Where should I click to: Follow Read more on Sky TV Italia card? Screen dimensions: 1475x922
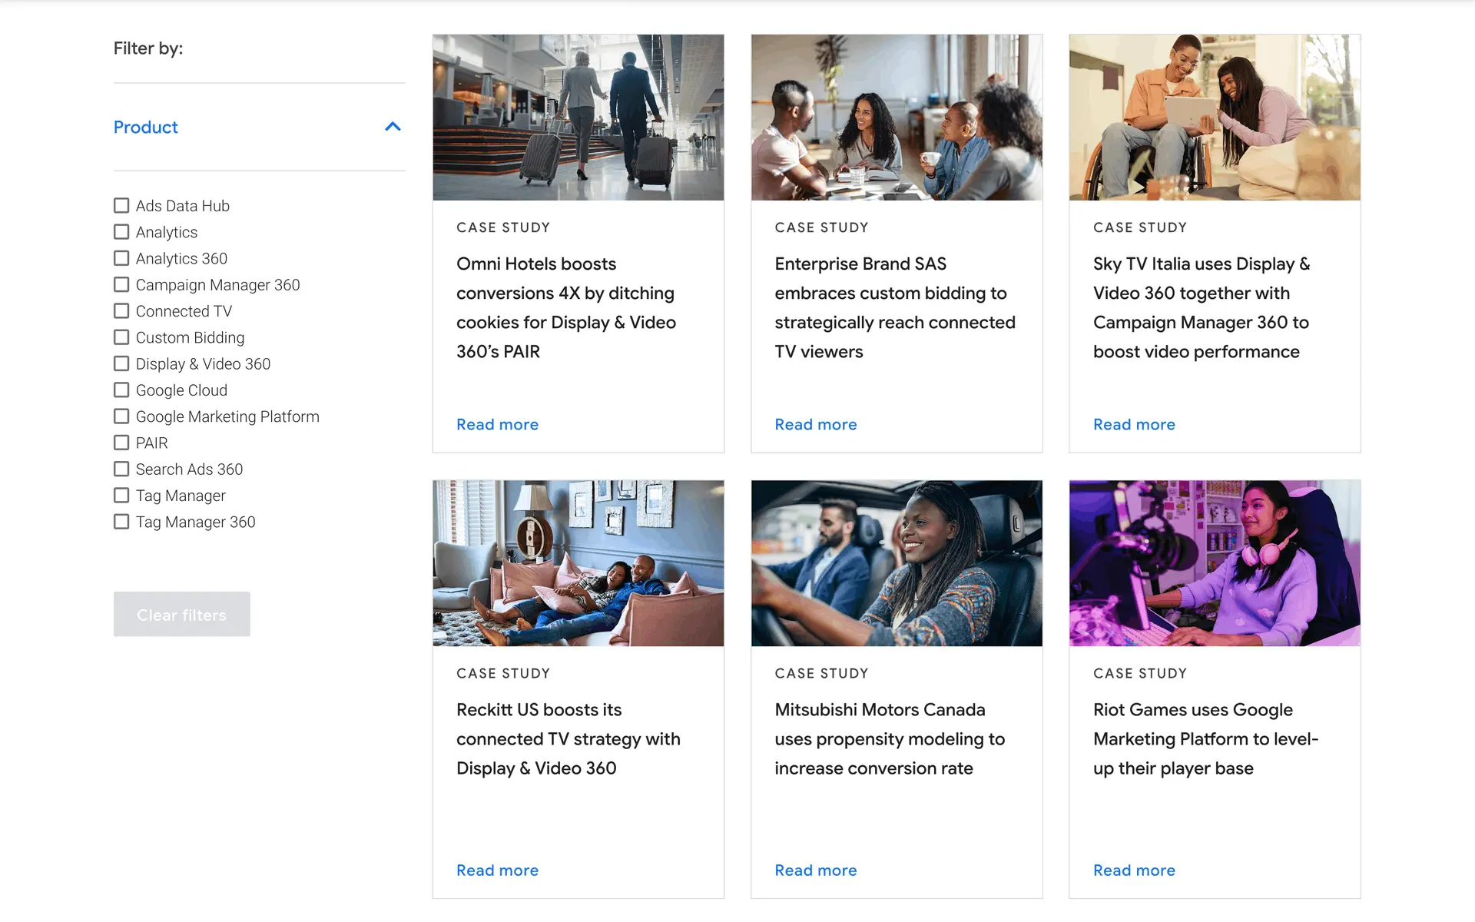pos(1134,424)
